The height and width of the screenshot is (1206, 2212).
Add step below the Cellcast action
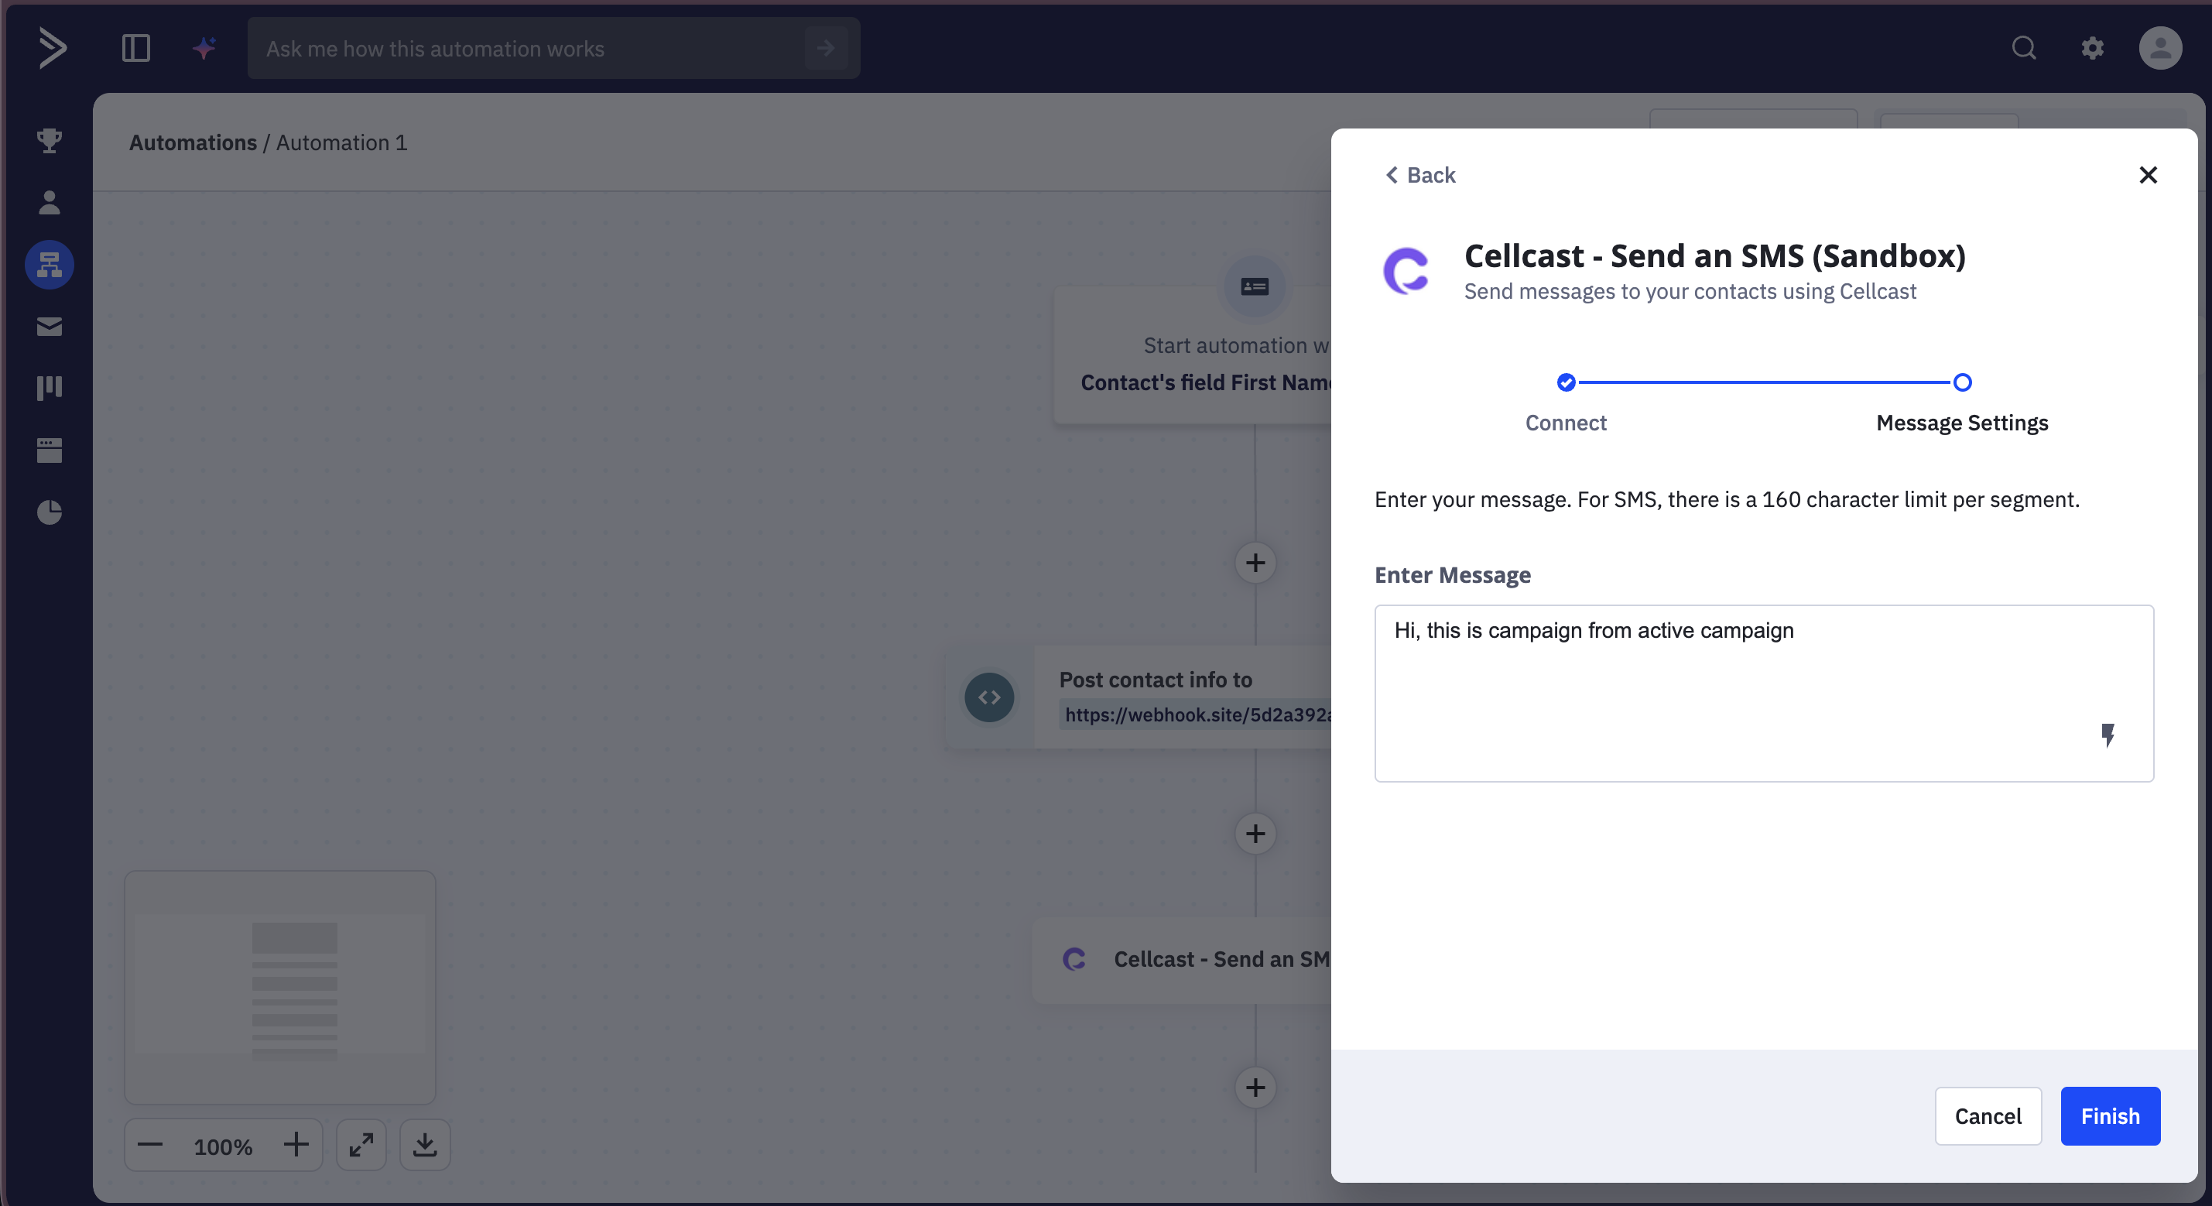1255,1088
